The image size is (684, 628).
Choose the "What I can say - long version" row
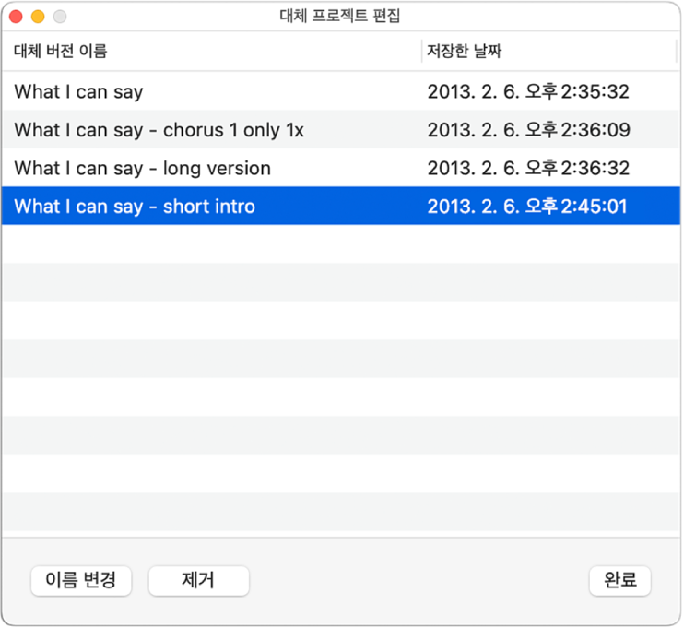coord(143,168)
